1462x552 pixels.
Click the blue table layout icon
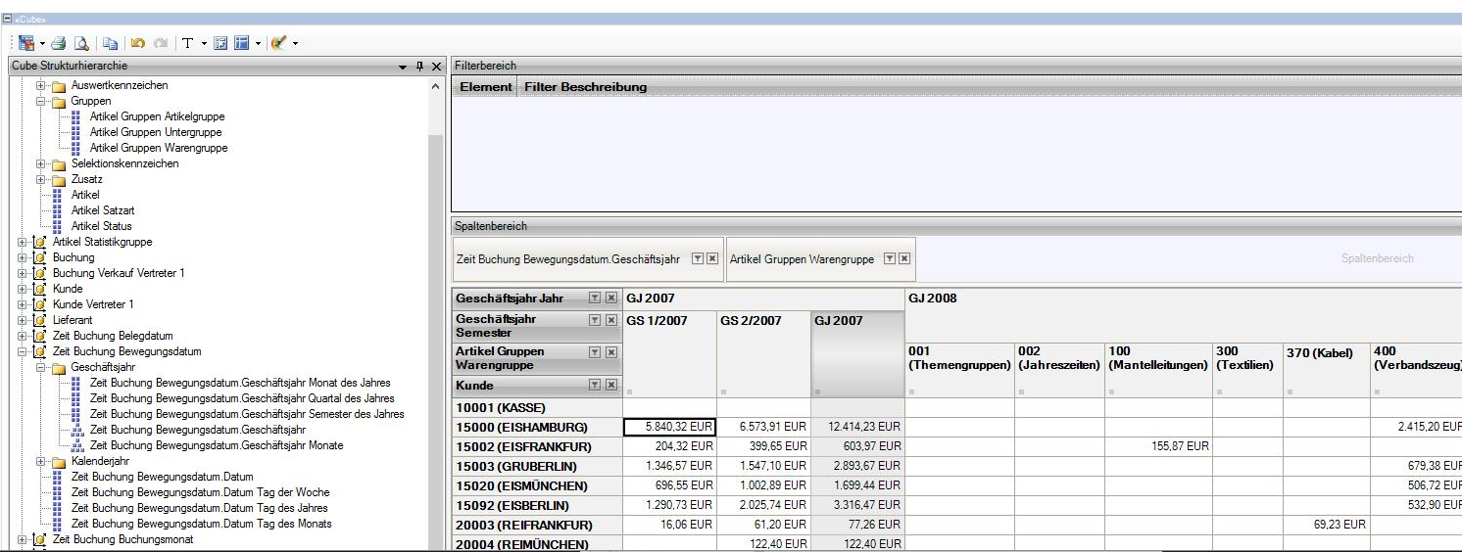241,43
